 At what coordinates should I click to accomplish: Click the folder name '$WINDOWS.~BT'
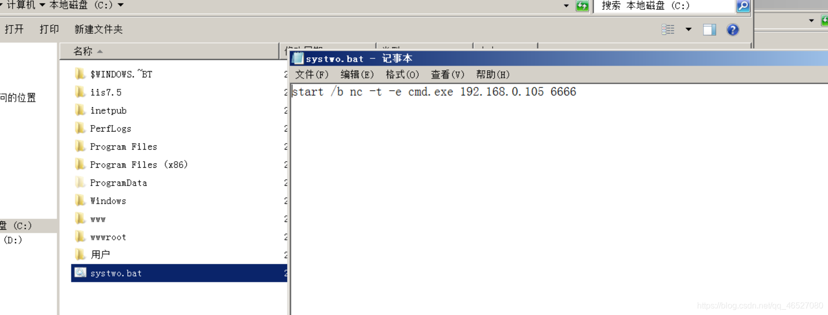[121, 74]
